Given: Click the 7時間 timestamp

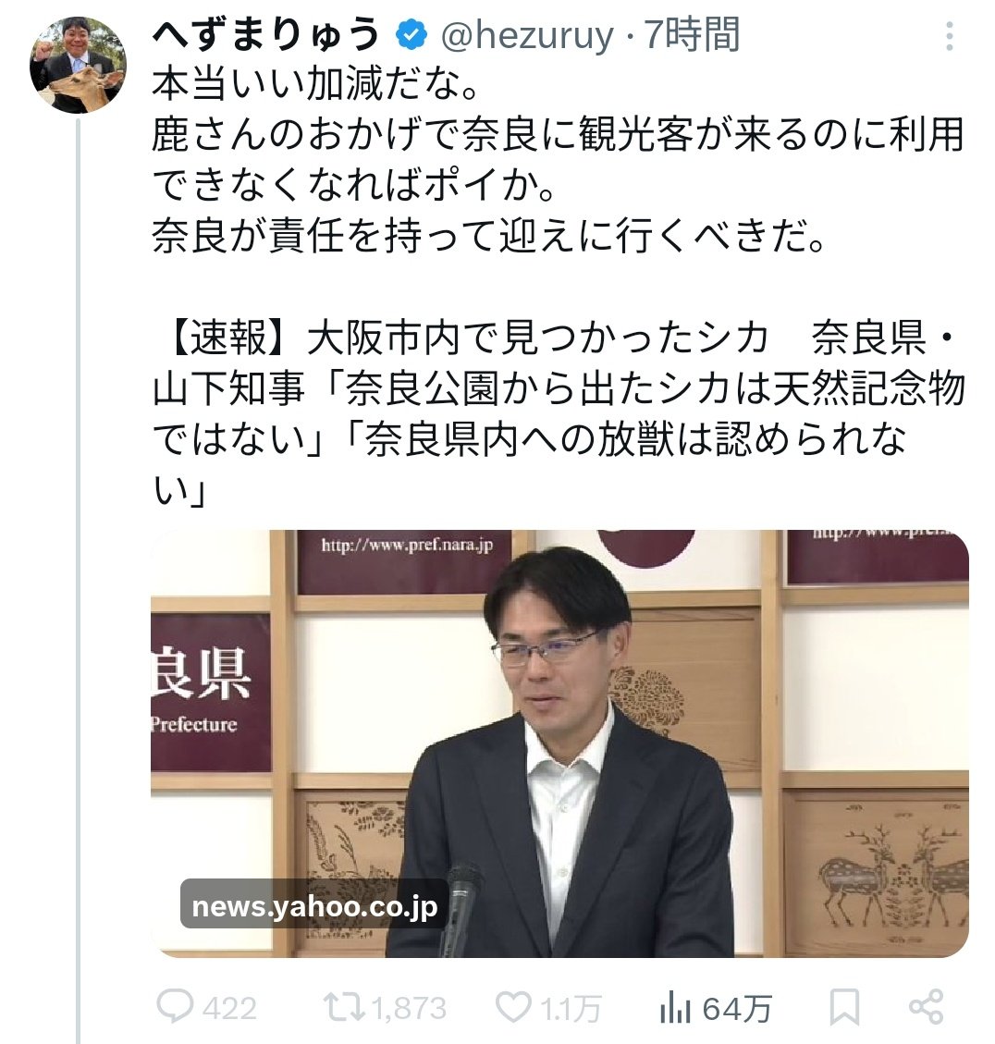Looking at the screenshot, I should click(x=692, y=35).
